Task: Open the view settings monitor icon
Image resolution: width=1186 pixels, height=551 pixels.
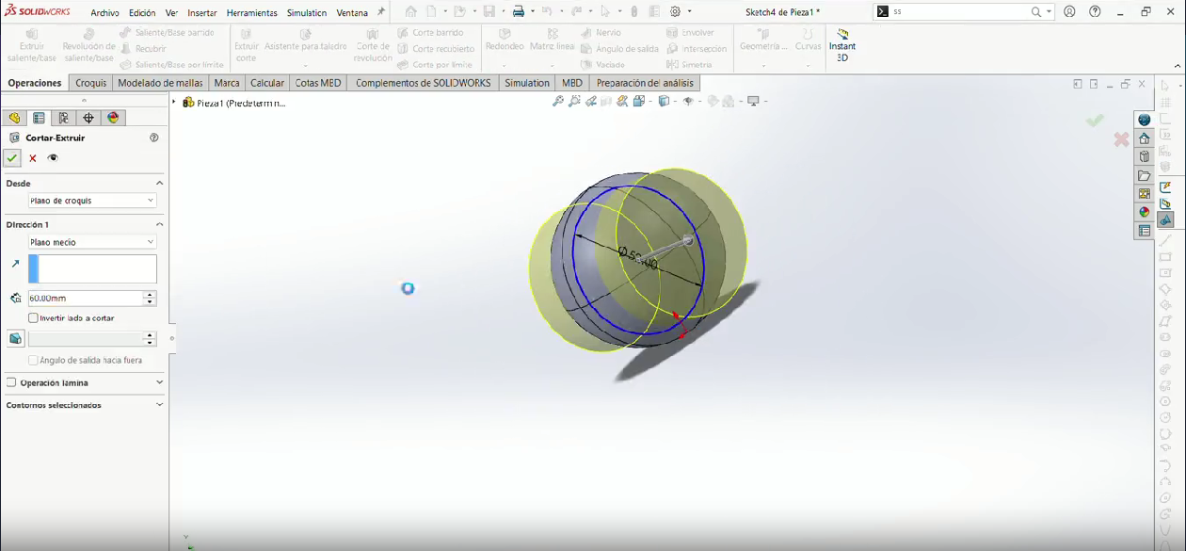Action: 753,102
